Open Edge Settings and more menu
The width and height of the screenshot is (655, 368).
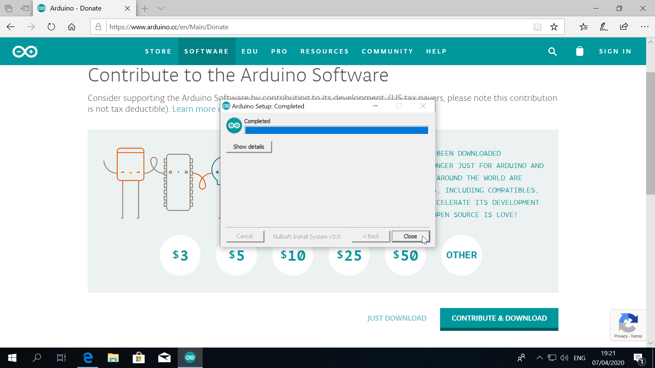coord(644,27)
